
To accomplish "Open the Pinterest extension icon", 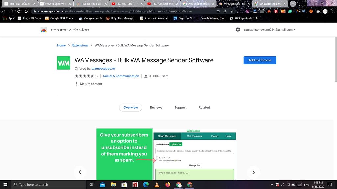I will pyautogui.click(x=276, y=11).
